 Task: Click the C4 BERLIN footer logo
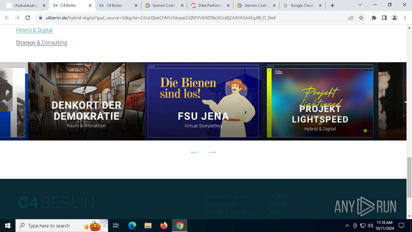56,203
